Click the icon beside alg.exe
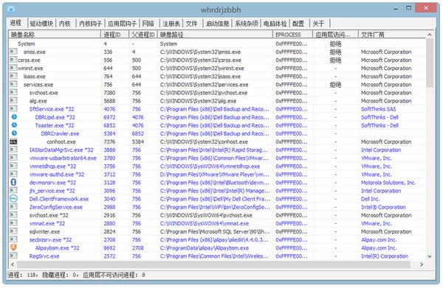Screen dimensions: 443x288 [x=13, y=101]
